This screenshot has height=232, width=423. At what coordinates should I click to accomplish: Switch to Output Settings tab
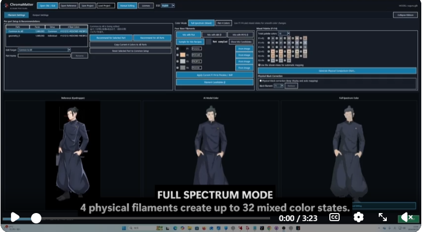(40, 16)
